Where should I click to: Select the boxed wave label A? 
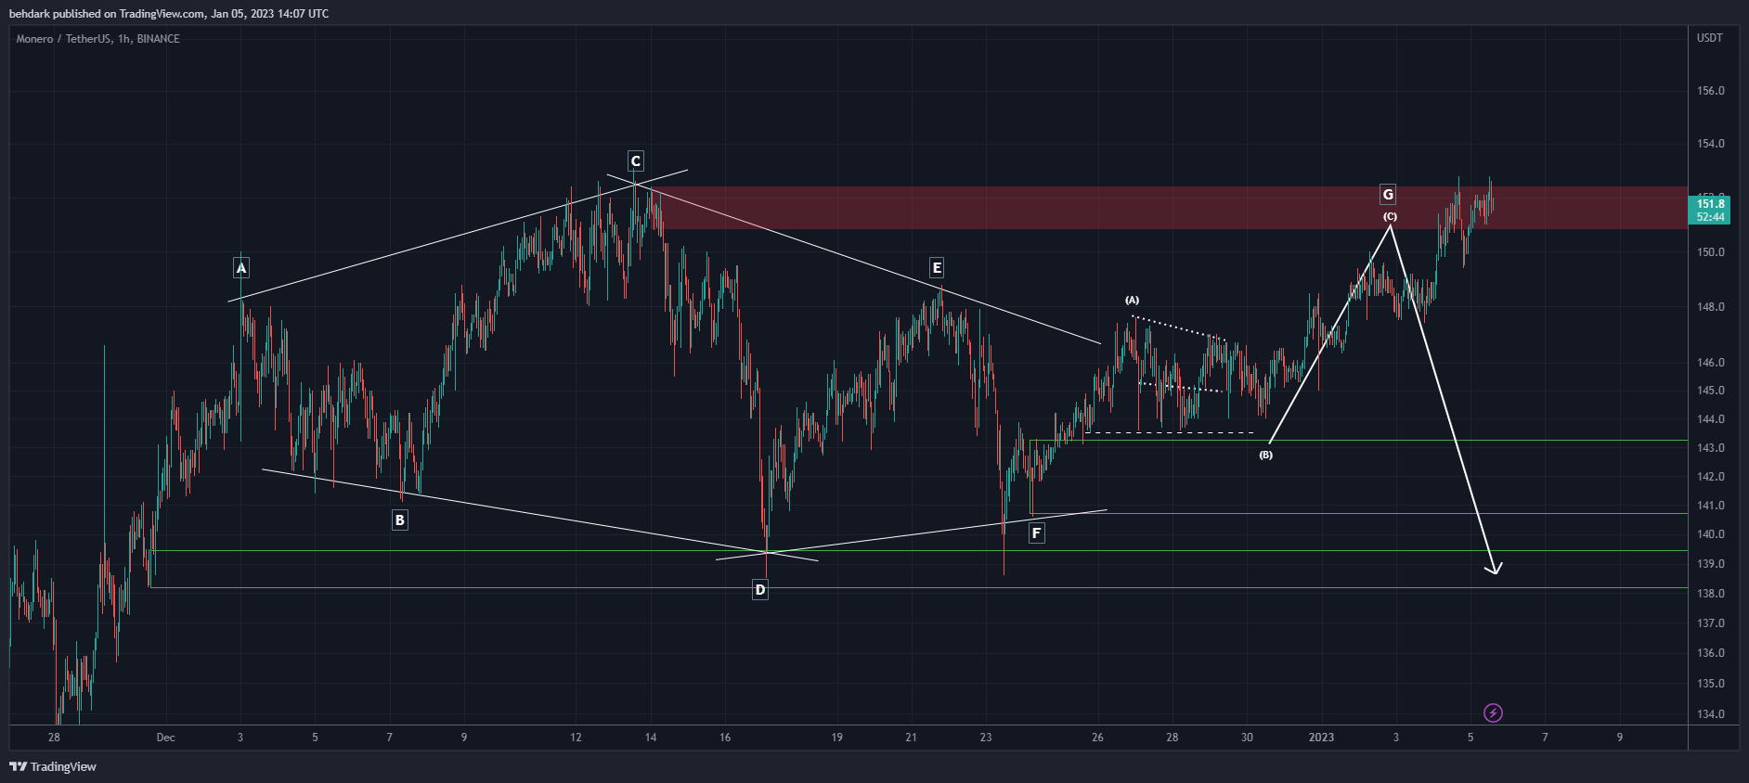(241, 268)
